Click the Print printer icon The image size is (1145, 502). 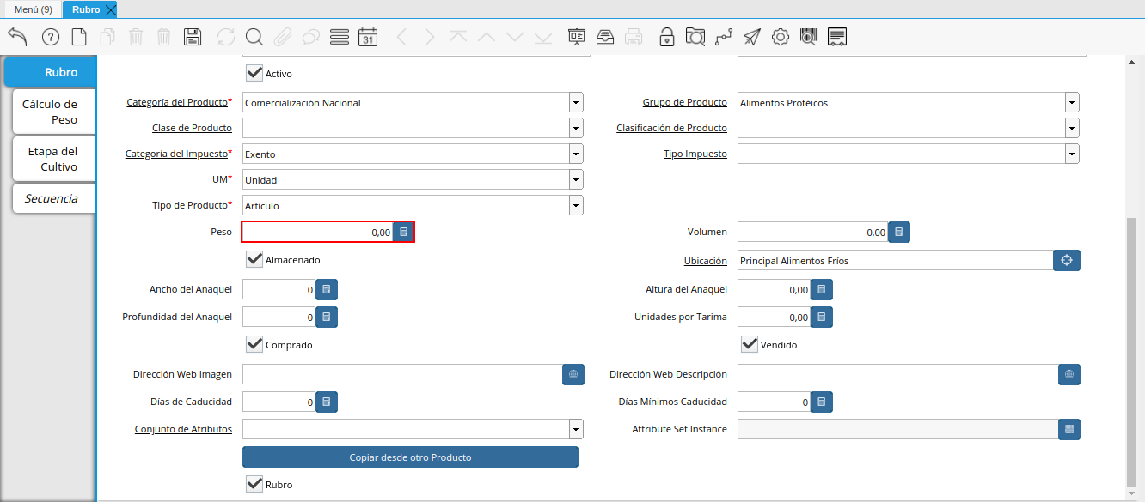(634, 37)
